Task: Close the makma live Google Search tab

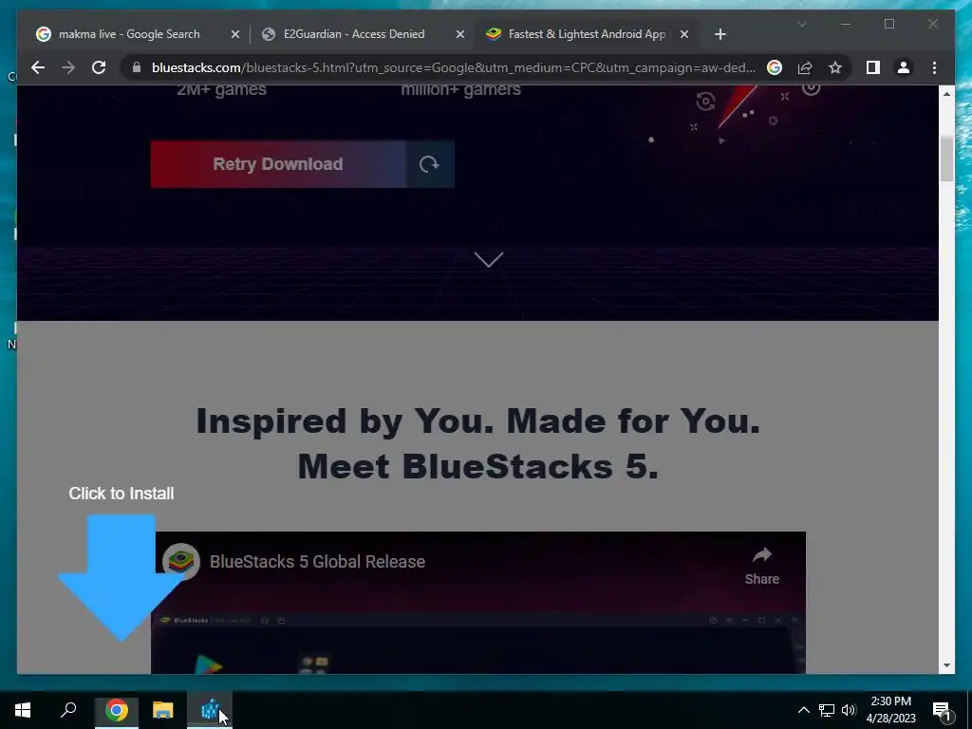Action: 235,34
